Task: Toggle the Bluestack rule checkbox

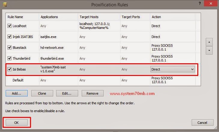Action: point(9,47)
